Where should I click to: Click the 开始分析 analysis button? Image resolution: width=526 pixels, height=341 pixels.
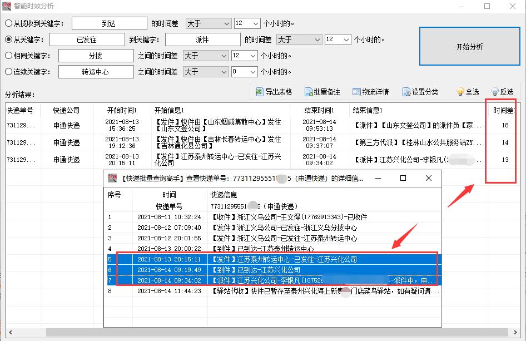click(469, 47)
